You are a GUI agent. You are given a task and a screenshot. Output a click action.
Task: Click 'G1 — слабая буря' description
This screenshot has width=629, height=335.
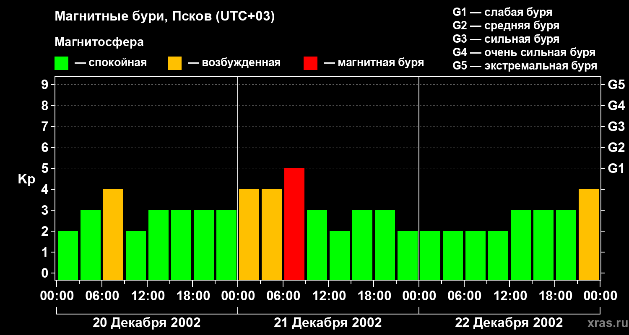[502, 12]
